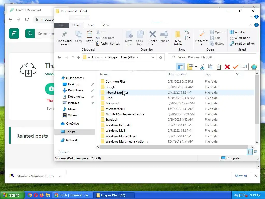Click the vertical scrollbar in file list
Image resolution: width=265 pixels, height=199 pixels.
coord(257,100)
